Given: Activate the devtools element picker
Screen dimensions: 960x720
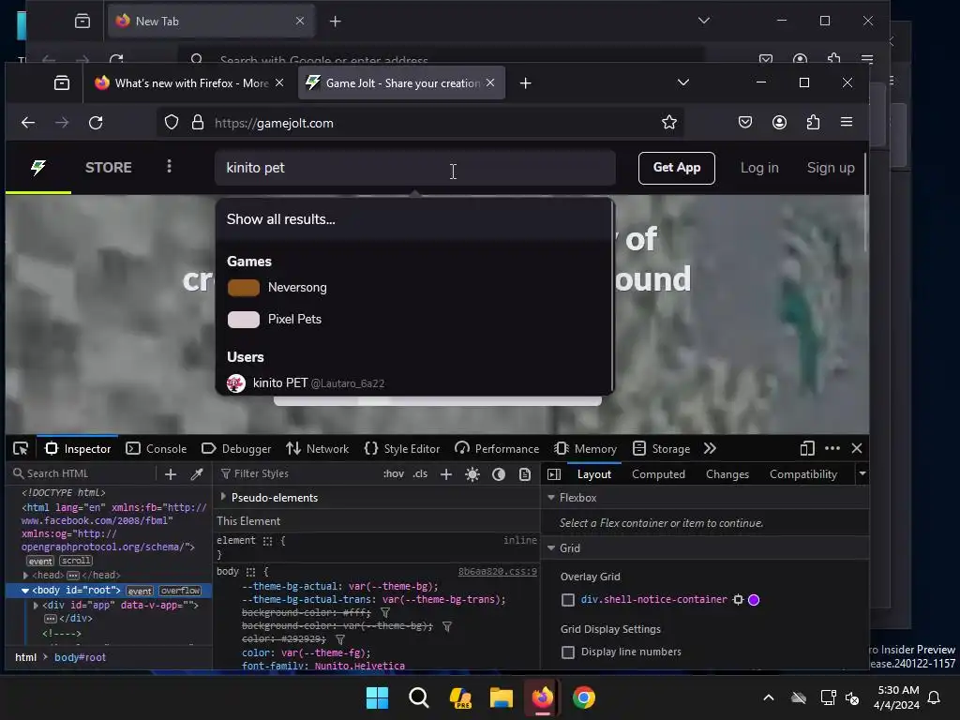Looking at the screenshot, I should pyautogui.click(x=21, y=449).
